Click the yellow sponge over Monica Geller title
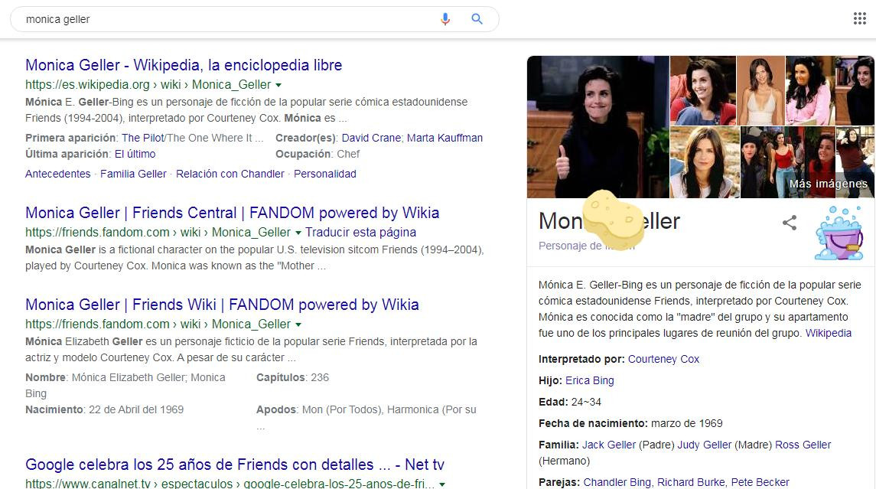This screenshot has height=489, width=876. tap(613, 220)
